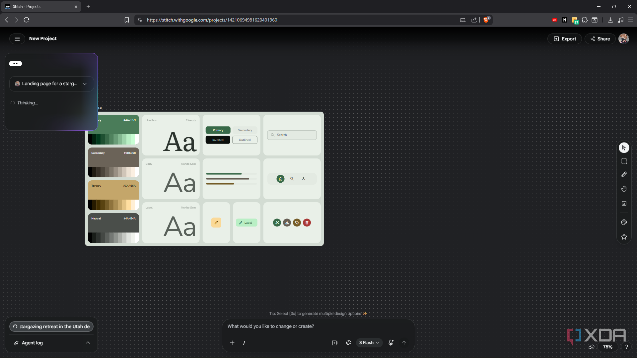Select the cursor pointer tool
This screenshot has width=637, height=358.
coord(624,148)
